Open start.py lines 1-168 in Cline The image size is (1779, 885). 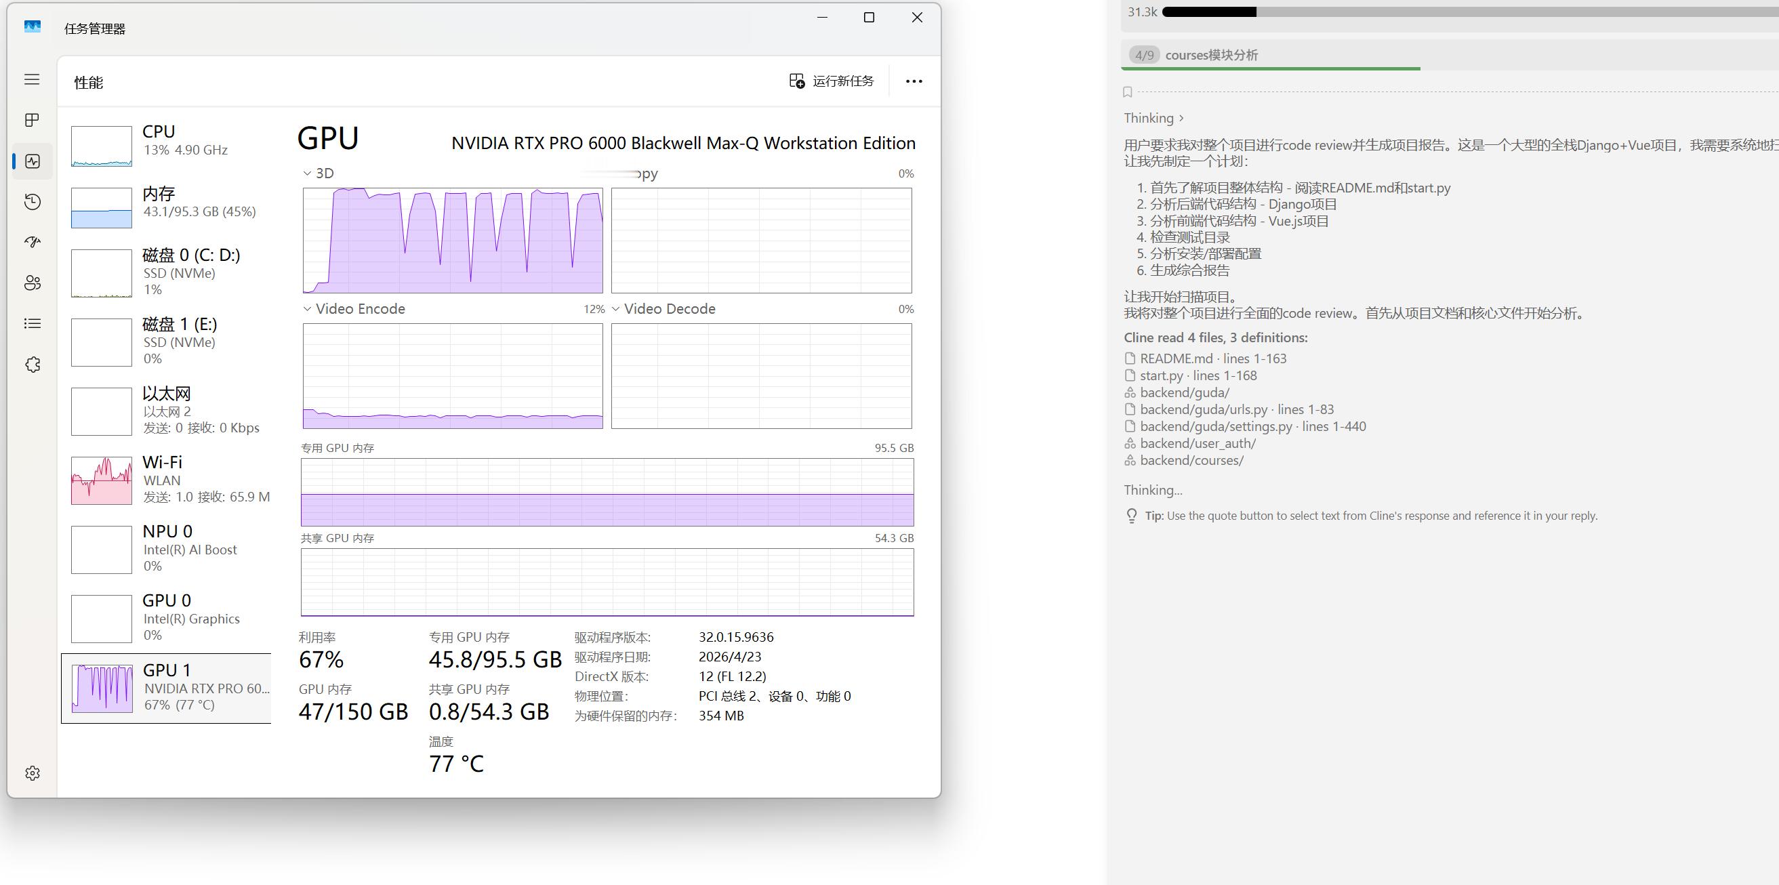[x=1191, y=375]
